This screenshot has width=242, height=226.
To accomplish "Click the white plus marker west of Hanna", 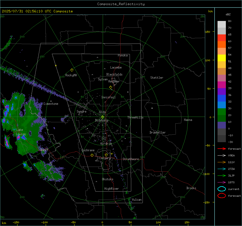I will (x=152, y=108).
